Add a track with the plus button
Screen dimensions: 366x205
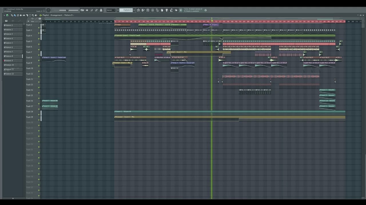[28, 21]
